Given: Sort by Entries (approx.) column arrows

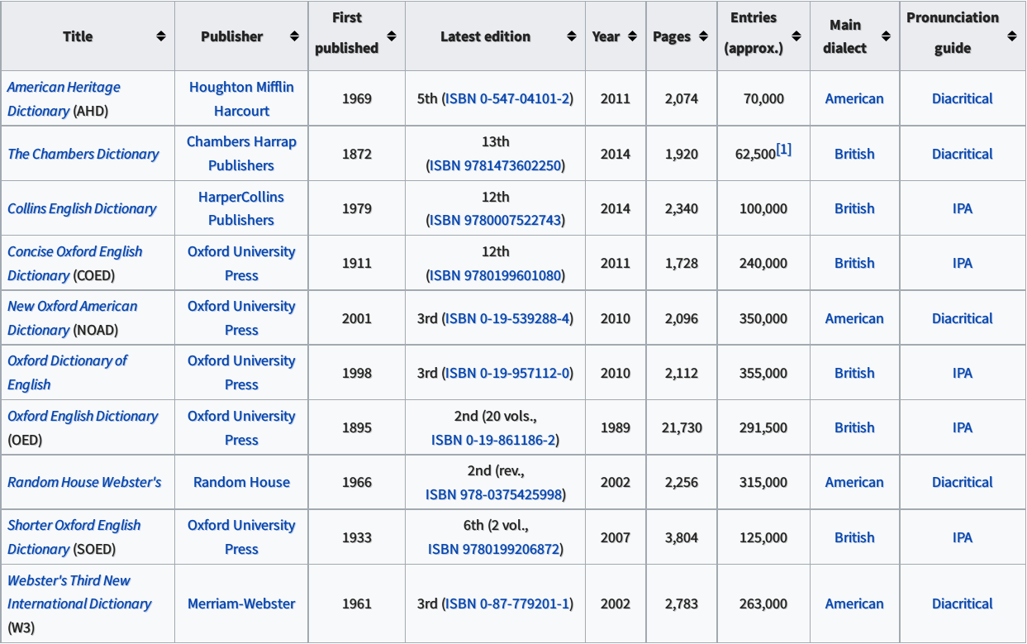Looking at the screenshot, I should tap(796, 36).
